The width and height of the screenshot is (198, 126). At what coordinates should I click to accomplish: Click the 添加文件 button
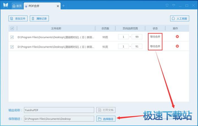click(18, 19)
